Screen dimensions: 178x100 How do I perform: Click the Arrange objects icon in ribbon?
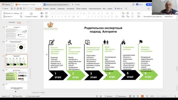point(128,17)
